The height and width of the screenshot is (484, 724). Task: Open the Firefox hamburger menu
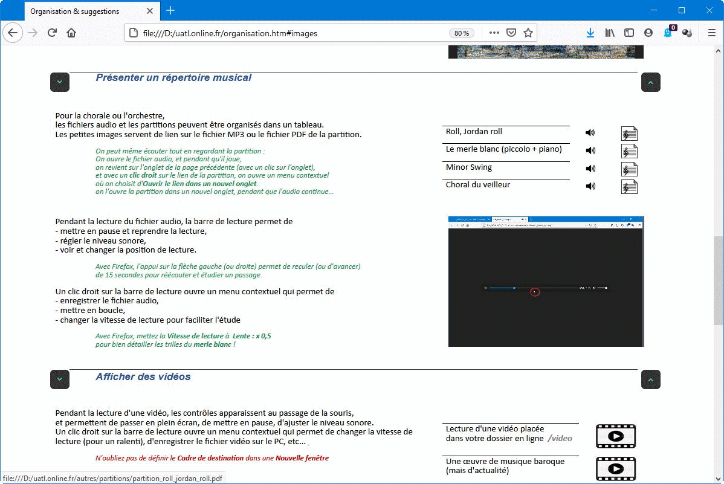click(x=711, y=33)
